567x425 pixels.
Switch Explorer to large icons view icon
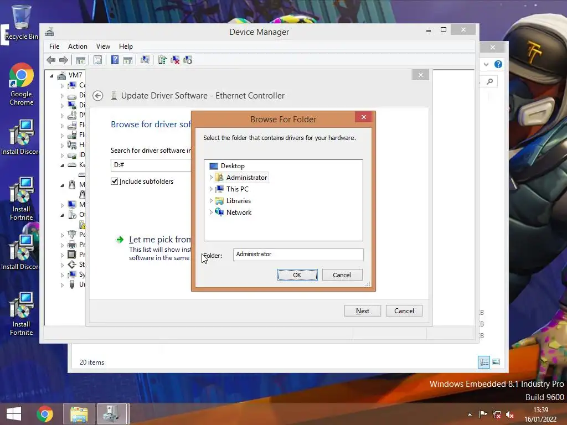(x=496, y=362)
